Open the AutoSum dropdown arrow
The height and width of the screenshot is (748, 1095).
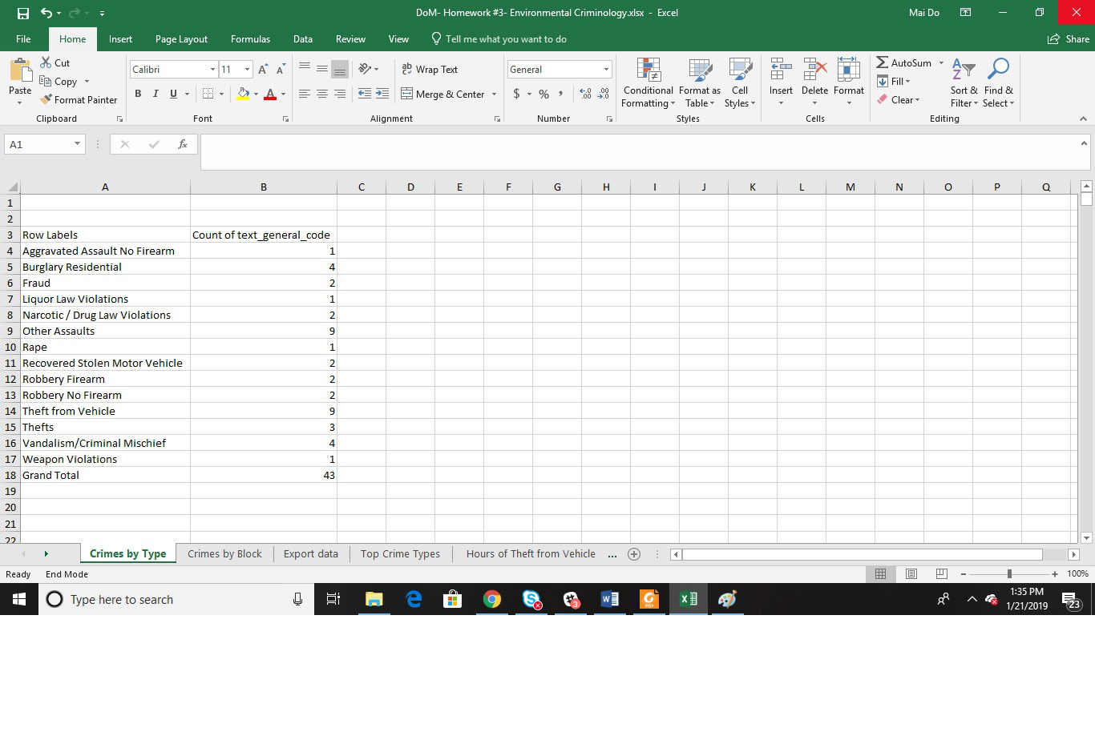pos(941,62)
